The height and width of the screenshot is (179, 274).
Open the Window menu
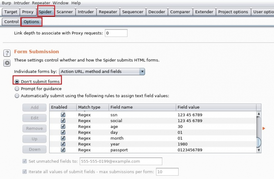pyautogui.click(x=61, y=3)
